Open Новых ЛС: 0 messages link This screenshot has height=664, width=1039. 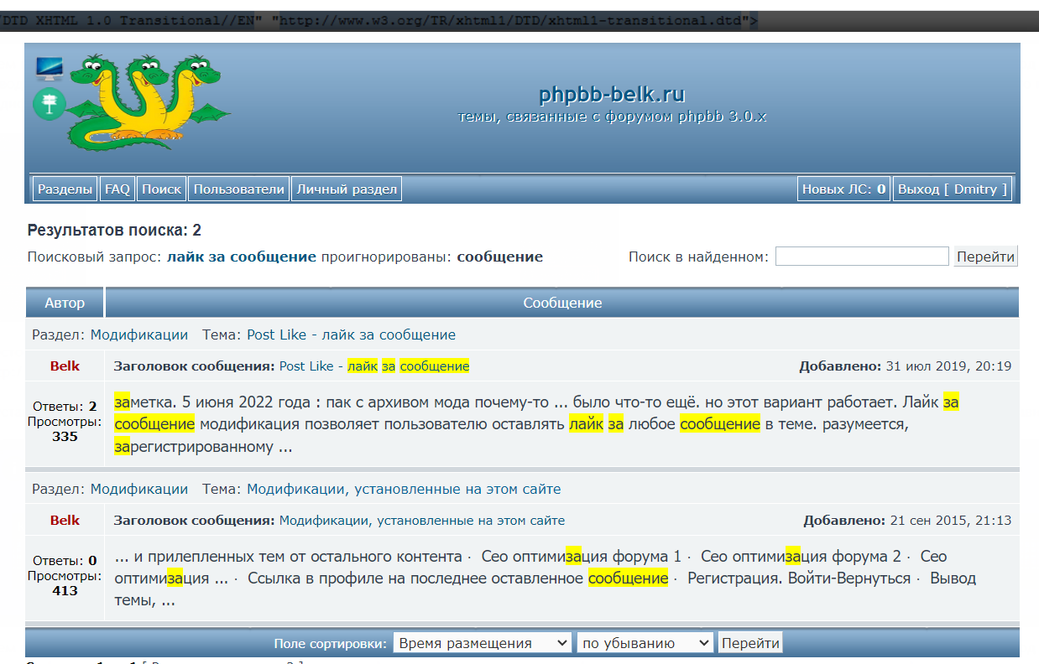click(844, 189)
